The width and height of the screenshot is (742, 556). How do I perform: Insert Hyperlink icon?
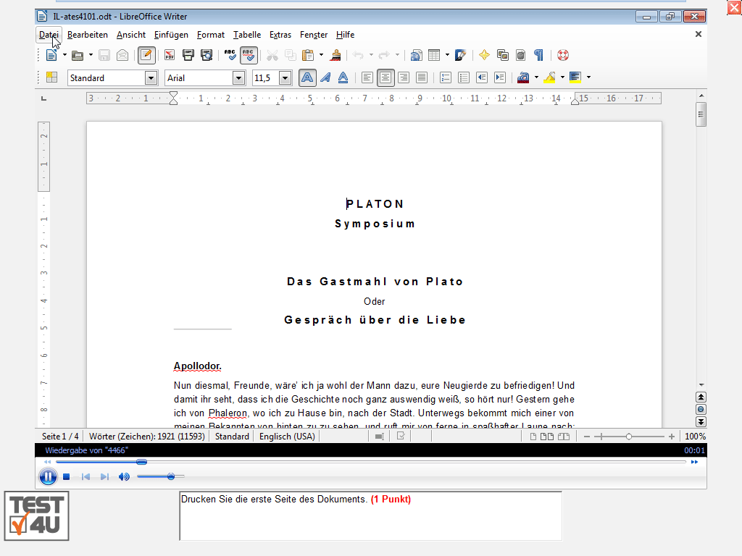(x=416, y=55)
